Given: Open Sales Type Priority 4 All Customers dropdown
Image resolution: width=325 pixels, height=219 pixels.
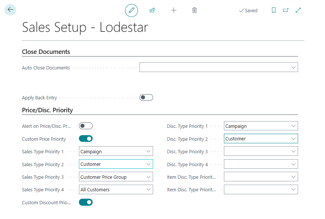Looking at the screenshot, I should coord(116,190).
